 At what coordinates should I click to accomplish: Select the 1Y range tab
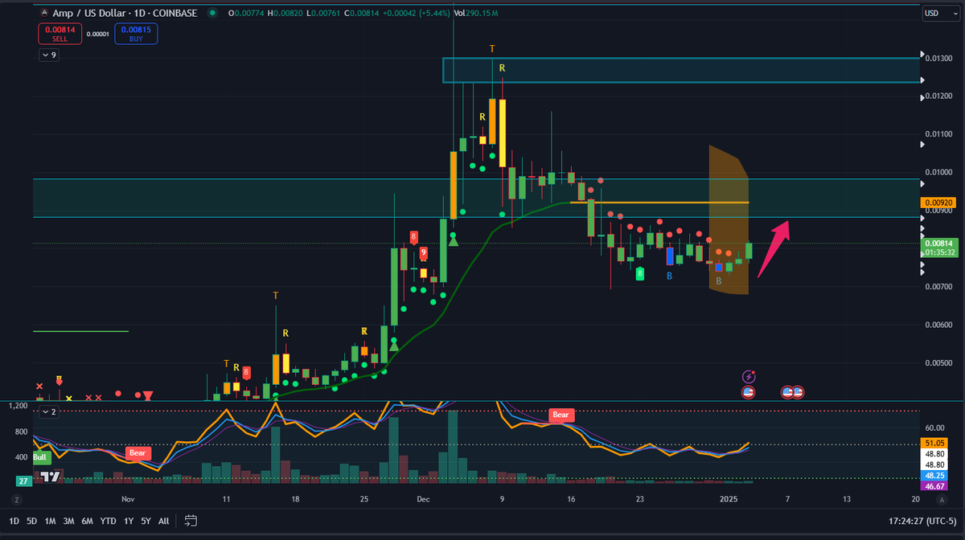tap(129, 521)
